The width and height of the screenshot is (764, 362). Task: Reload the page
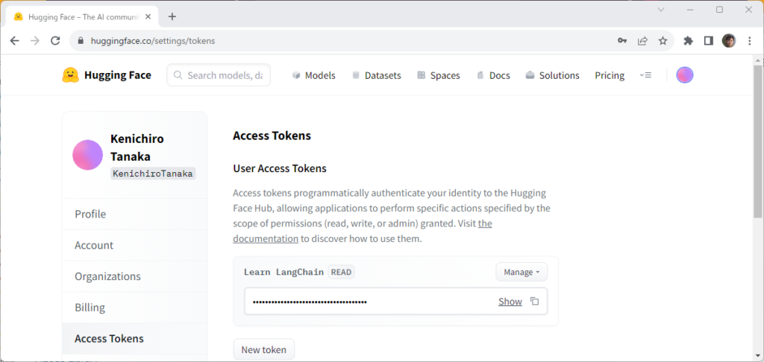54,41
